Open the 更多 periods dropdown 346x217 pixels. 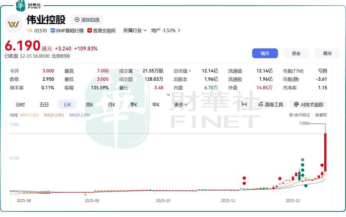181,105
